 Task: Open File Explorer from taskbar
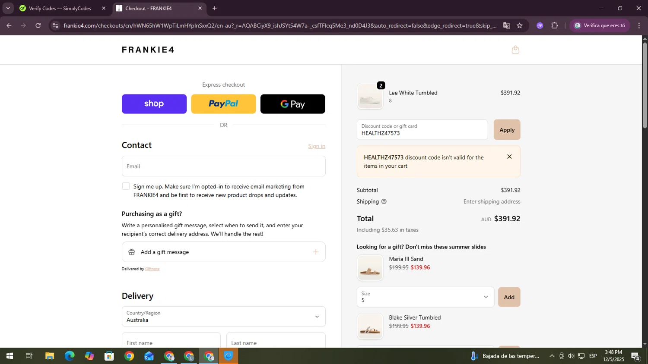point(50,356)
